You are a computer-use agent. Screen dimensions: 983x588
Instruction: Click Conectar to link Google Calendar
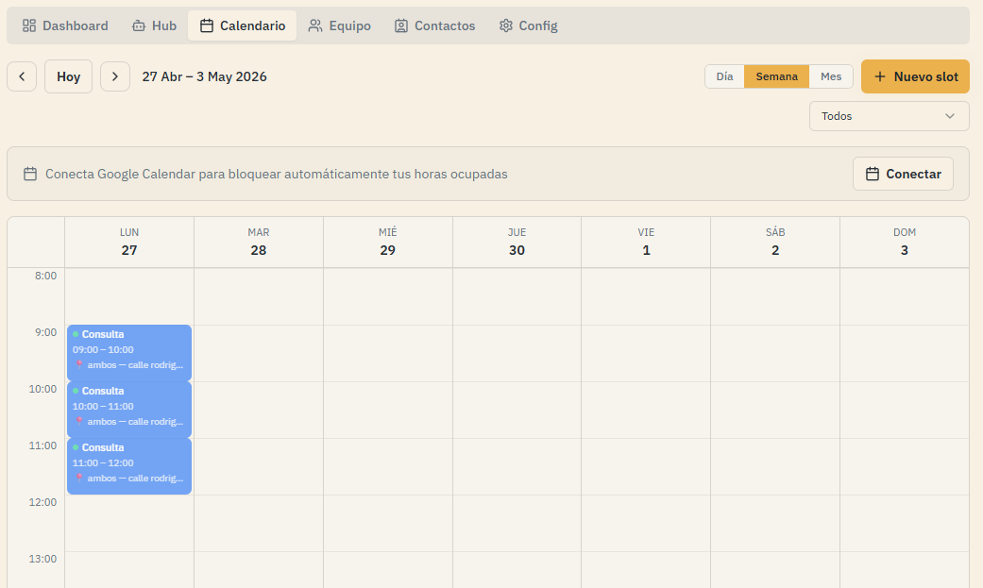[903, 174]
